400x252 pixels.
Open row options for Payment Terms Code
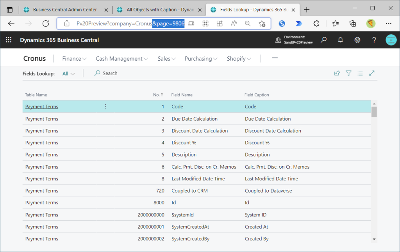coord(105,106)
